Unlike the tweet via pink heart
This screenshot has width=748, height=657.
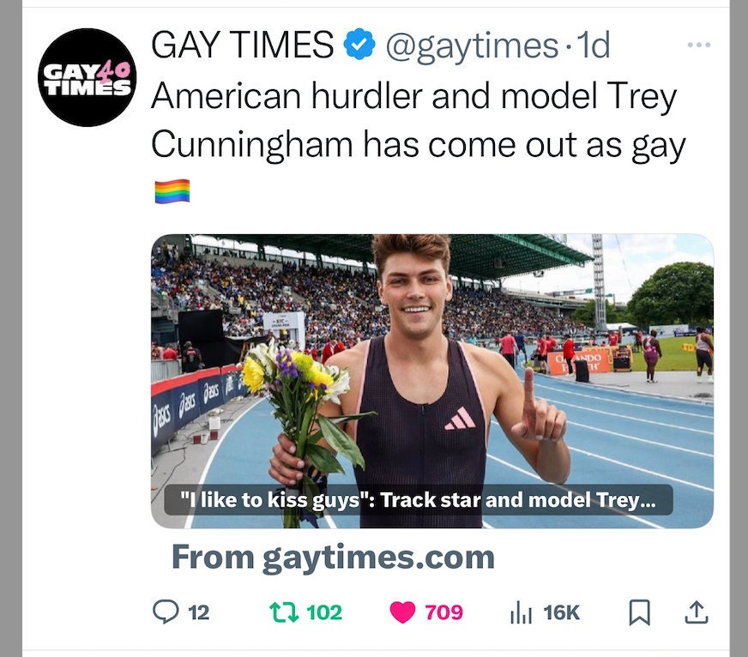click(x=402, y=612)
